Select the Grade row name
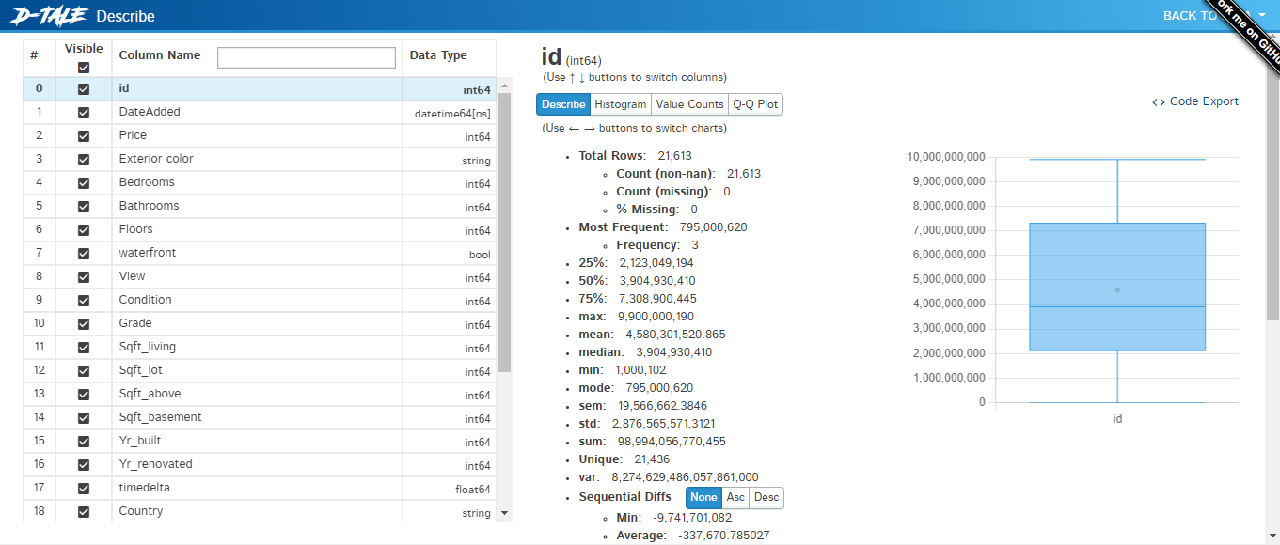 [x=135, y=323]
